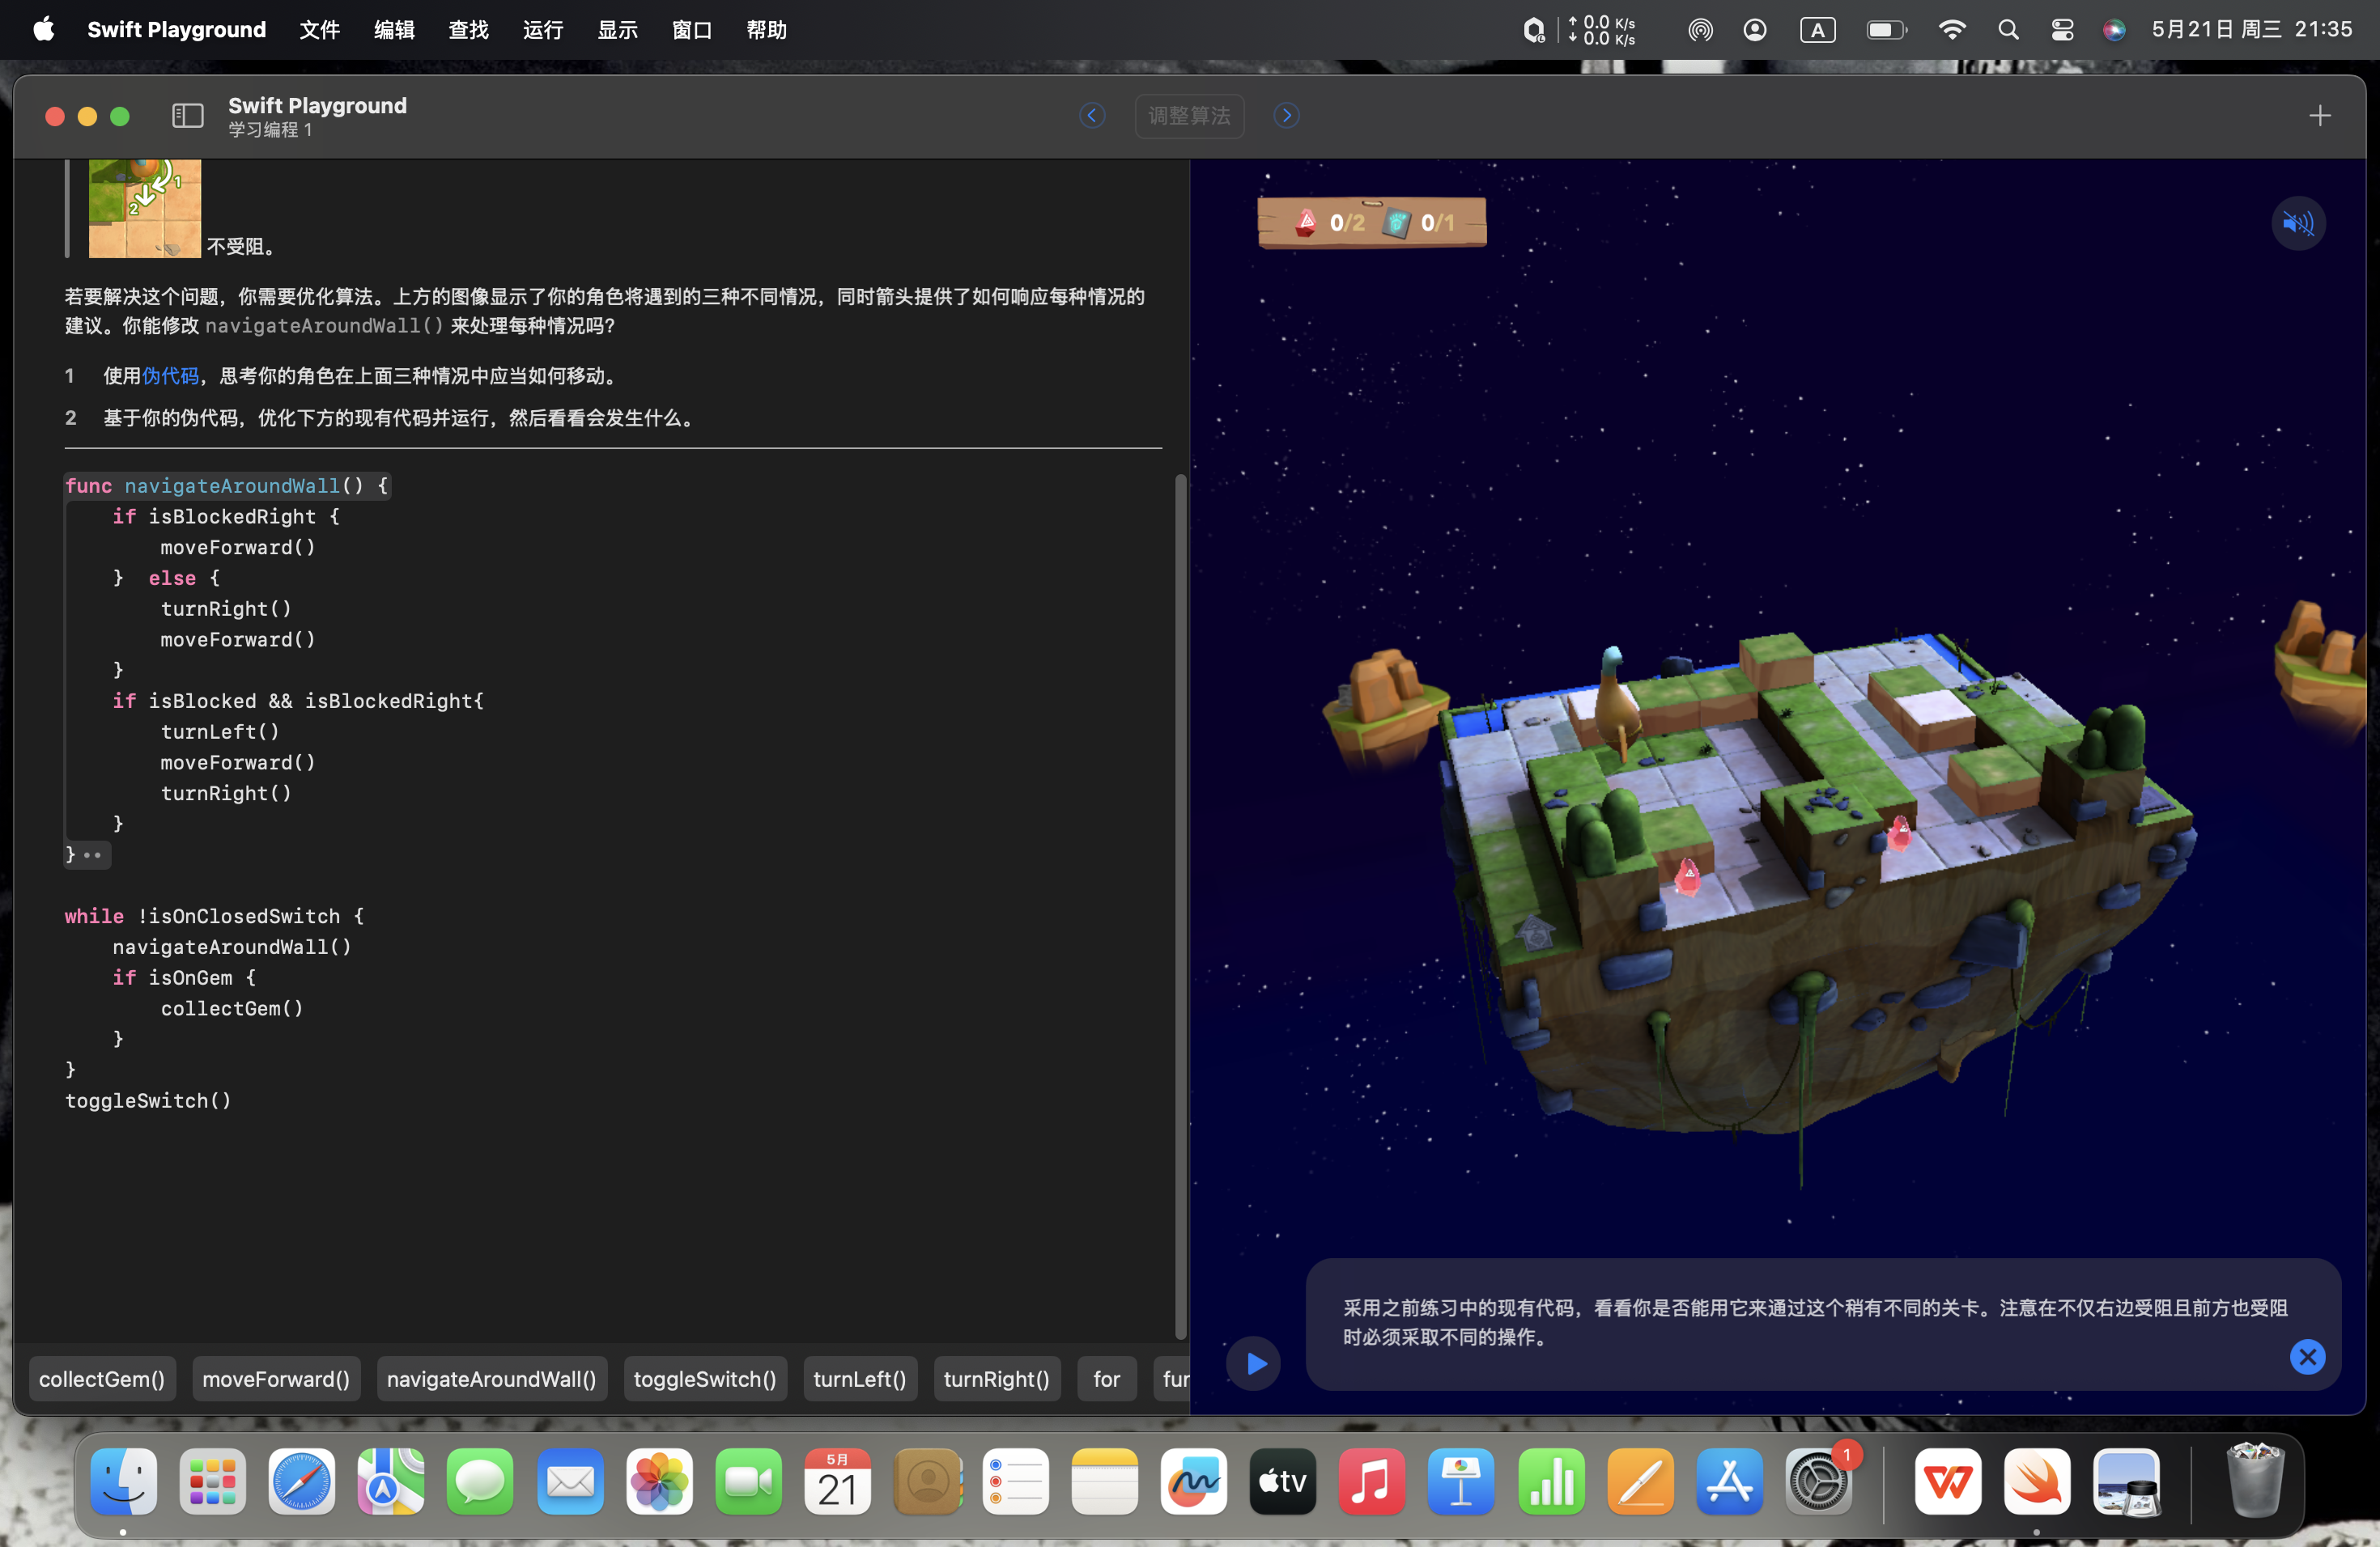
Task: Open the 窗口 menu
Action: point(692,30)
